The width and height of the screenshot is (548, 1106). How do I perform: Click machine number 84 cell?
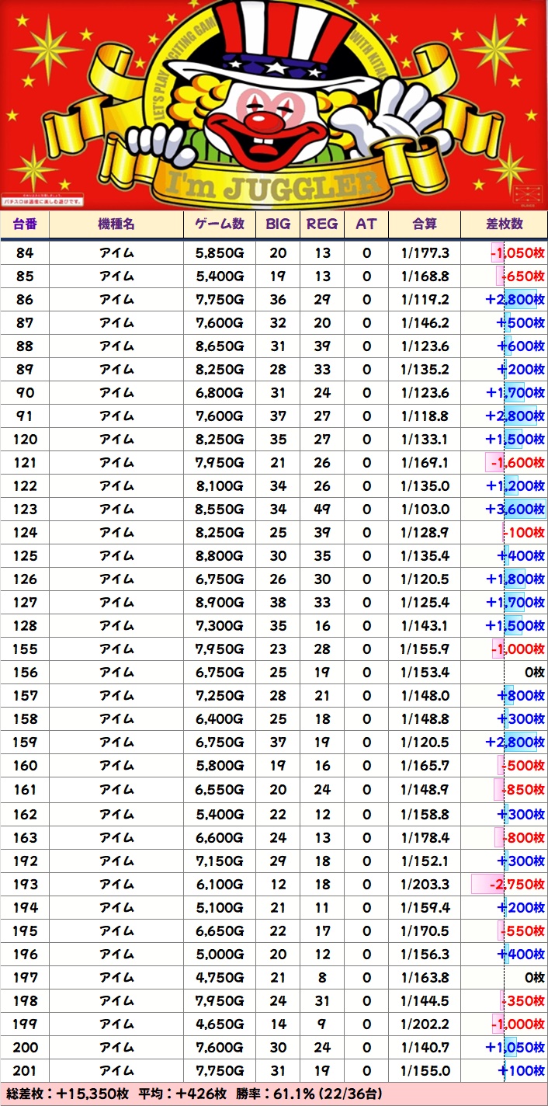pyautogui.click(x=25, y=253)
